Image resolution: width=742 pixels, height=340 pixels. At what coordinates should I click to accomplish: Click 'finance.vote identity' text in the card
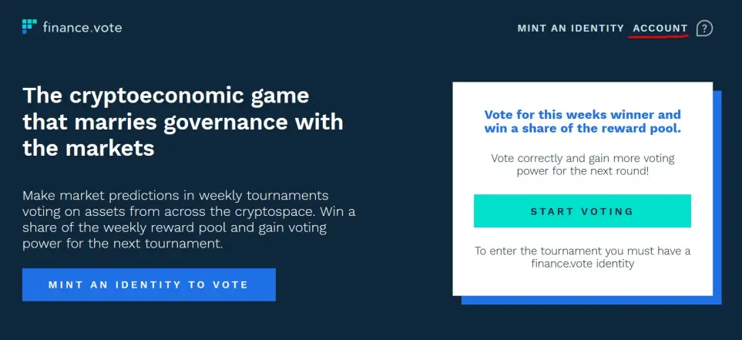(x=583, y=264)
